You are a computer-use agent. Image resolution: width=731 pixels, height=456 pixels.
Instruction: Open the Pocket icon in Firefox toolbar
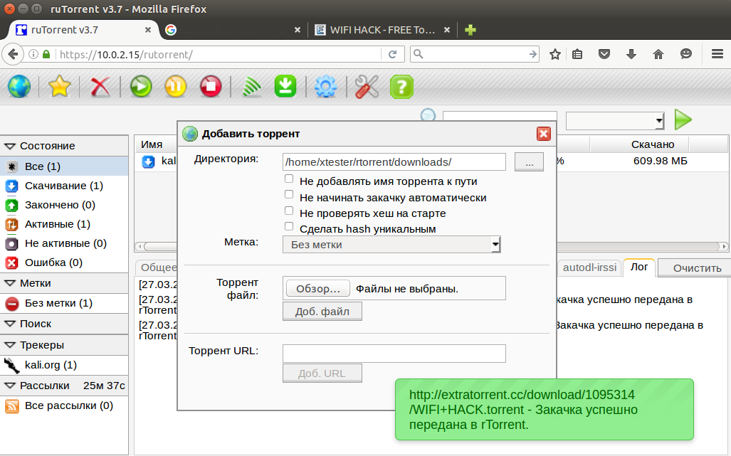(604, 55)
